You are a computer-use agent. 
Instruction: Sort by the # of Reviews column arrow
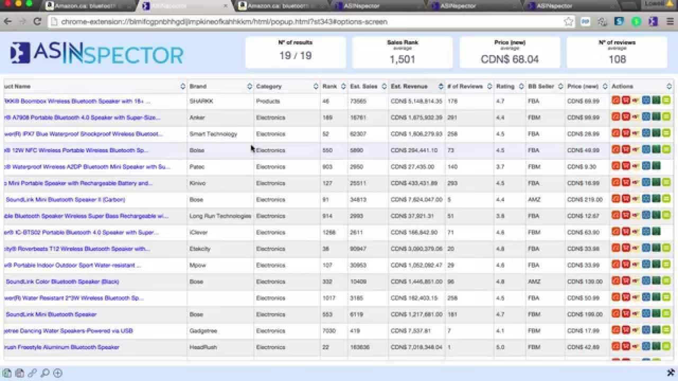click(489, 86)
